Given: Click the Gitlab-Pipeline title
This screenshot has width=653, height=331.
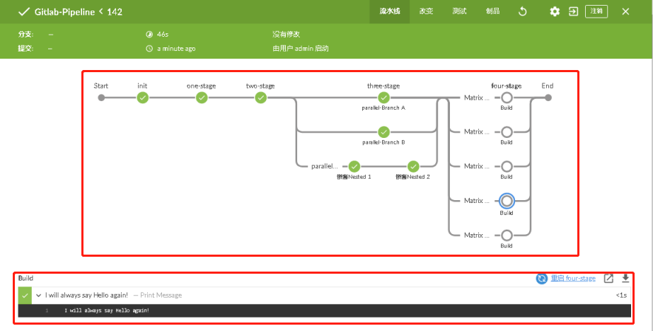Looking at the screenshot, I should 64,12.
